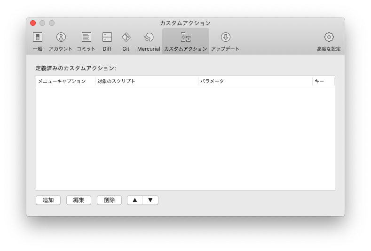Open the コミット commit preferences icon

[x=86, y=37]
